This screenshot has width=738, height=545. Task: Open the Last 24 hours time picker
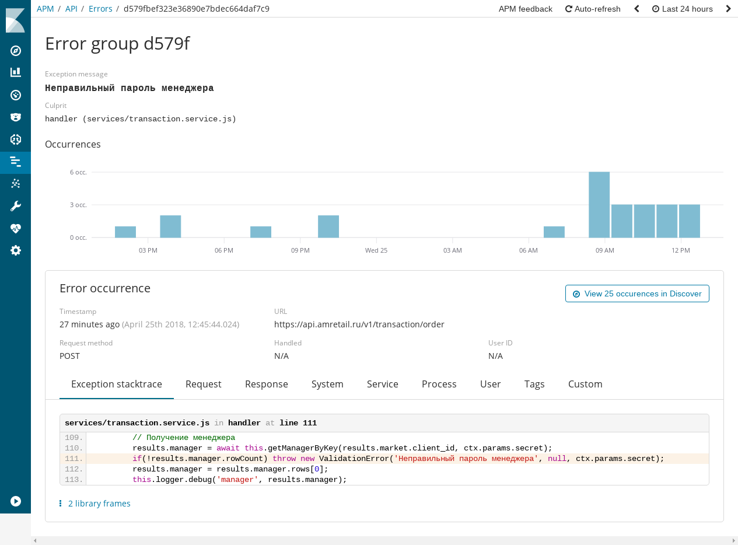coord(682,9)
